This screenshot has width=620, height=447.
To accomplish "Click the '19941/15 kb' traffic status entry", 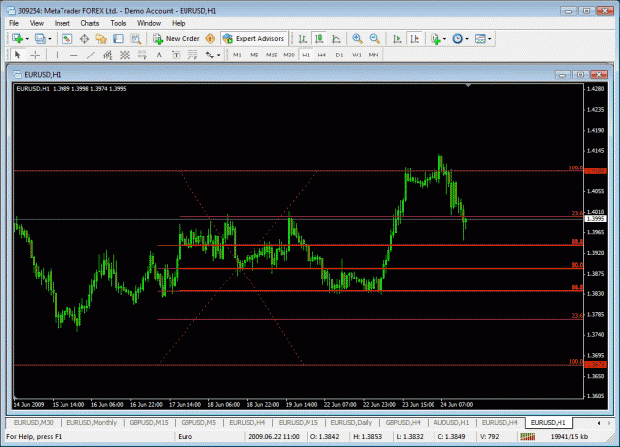I will [569, 437].
